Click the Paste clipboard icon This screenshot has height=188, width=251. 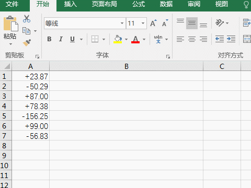pos(10,23)
